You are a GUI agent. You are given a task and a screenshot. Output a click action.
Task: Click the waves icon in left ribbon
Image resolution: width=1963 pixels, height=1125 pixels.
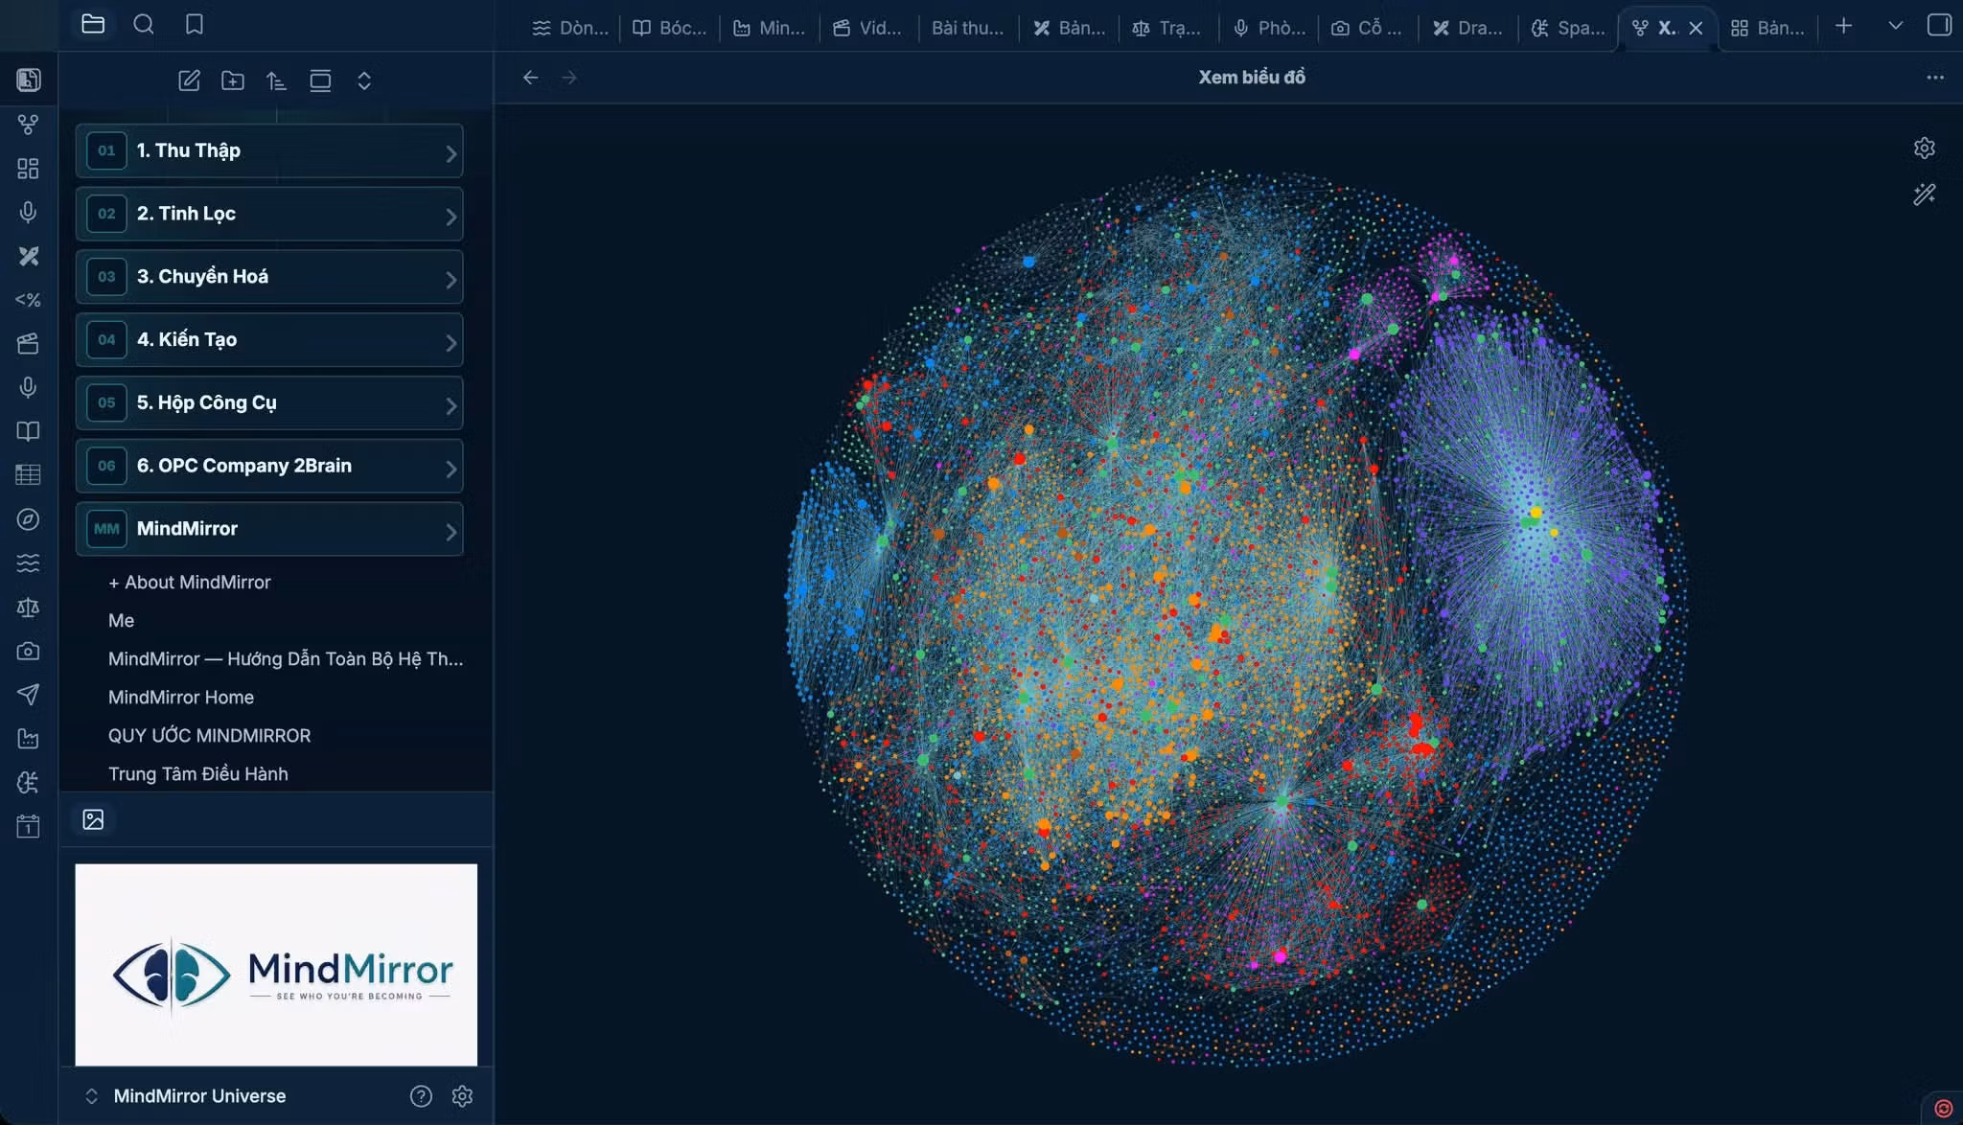coord(28,562)
